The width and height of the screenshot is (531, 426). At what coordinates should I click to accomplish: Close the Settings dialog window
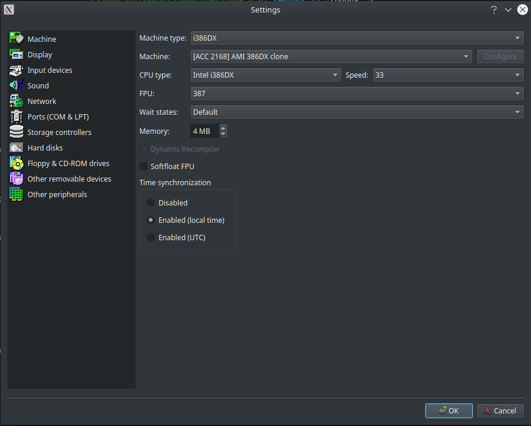coord(523,10)
